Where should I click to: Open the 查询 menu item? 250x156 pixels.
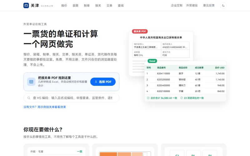click(x=121, y=6)
